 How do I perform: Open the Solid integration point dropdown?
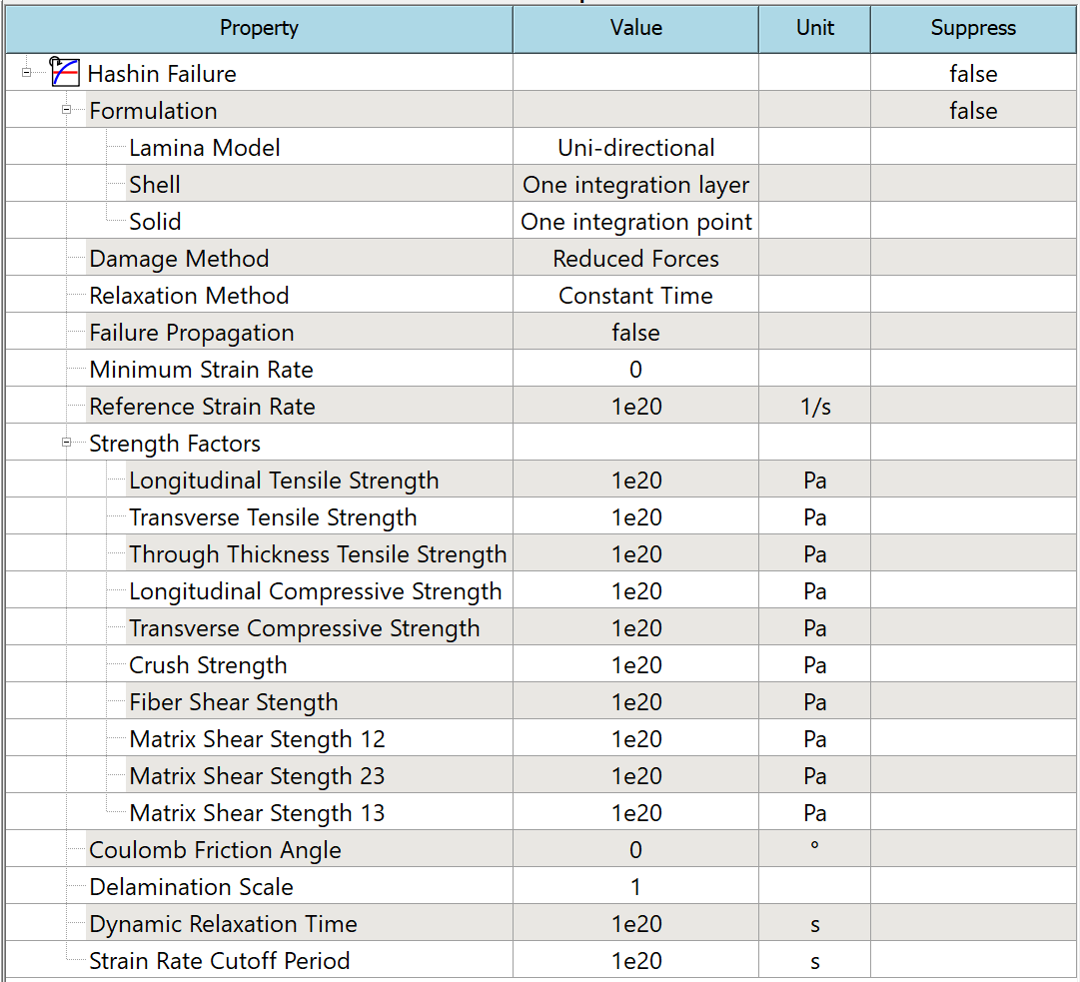(x=635, y=221)
